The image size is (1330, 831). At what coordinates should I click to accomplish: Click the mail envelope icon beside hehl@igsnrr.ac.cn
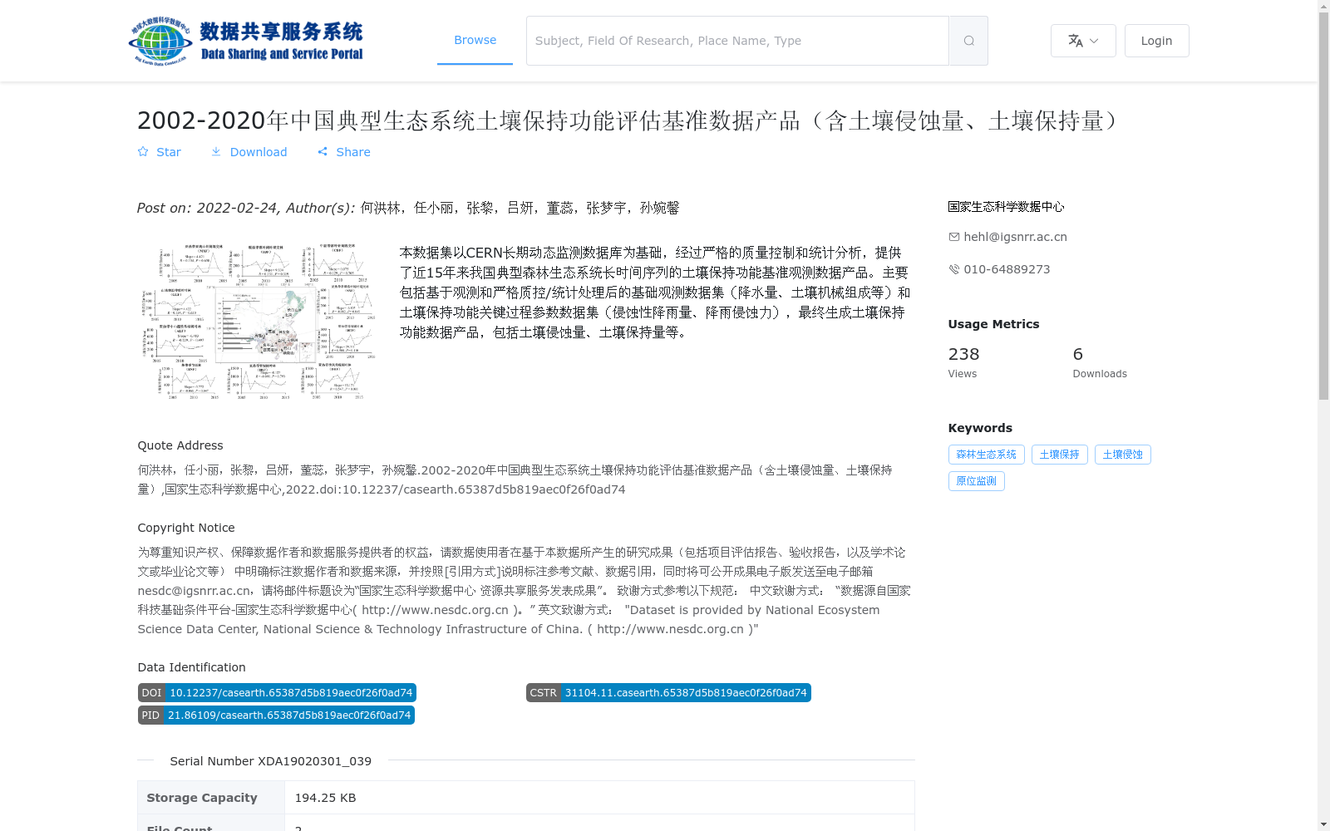[x=954, y=237]
